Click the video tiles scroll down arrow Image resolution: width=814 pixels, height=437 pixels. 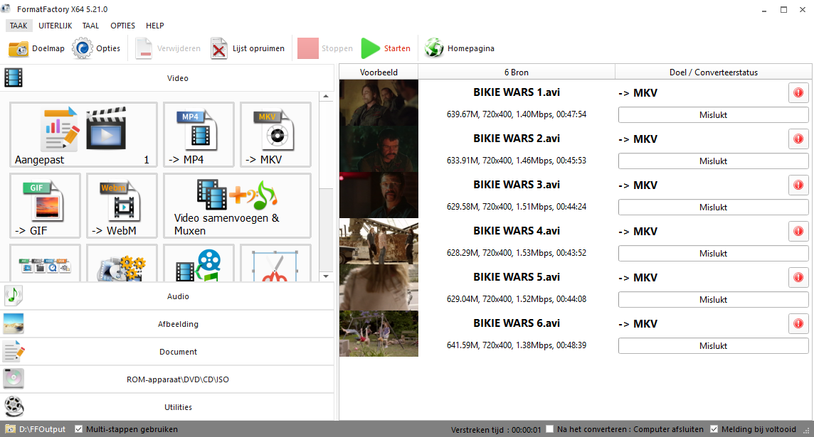[326, 276]
